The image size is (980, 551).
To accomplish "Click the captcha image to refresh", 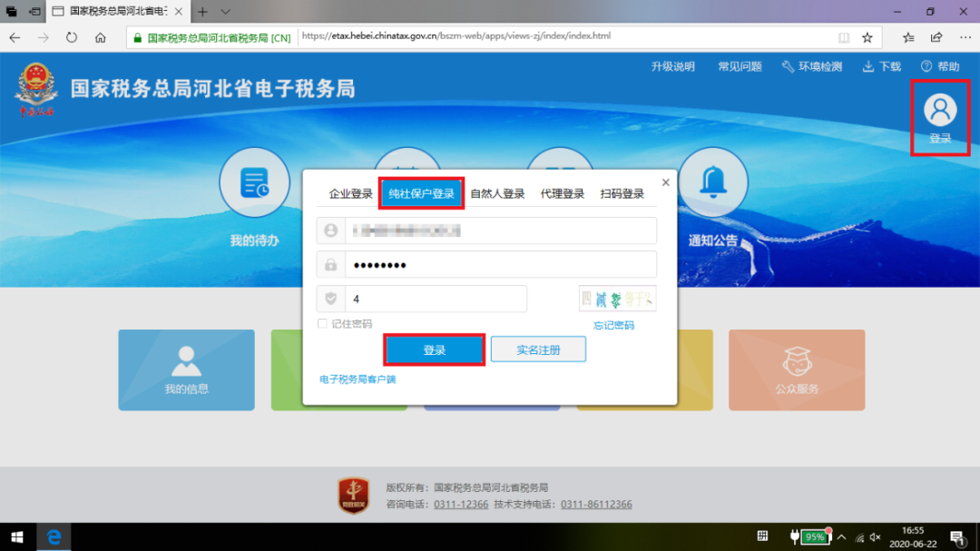I will pyautogui.click(x=617, y=299).
